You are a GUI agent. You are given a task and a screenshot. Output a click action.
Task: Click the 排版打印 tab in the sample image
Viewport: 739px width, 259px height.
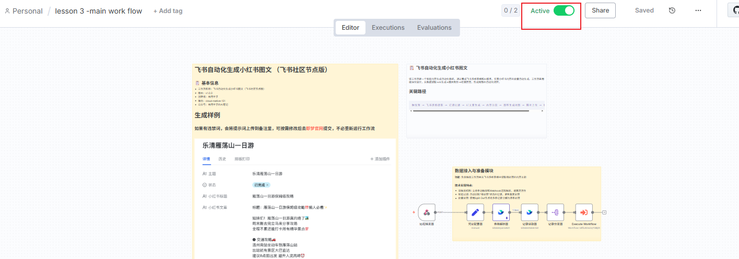pyautogui.click(x=242, y=159)
